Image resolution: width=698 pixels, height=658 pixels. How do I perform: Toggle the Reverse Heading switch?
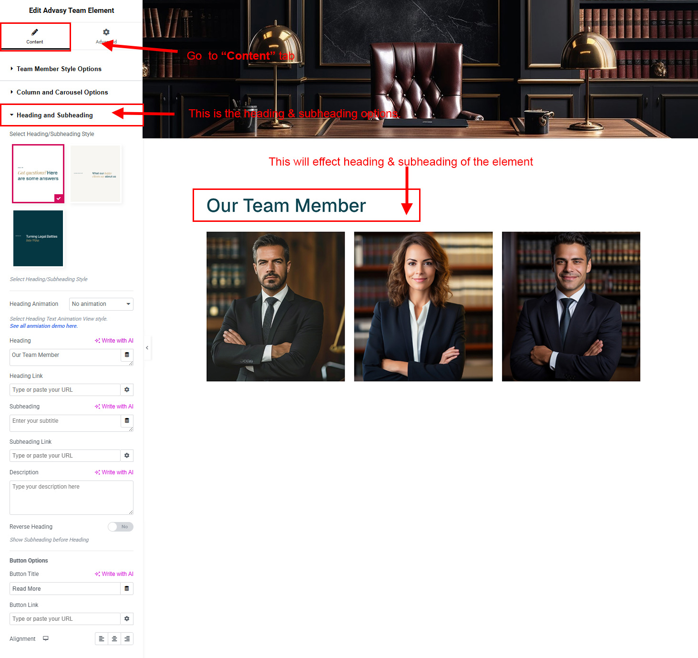(x=120, y=527)
